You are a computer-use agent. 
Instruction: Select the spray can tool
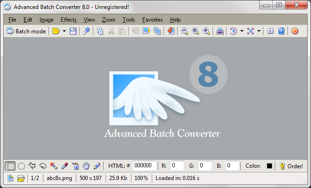(75, 166)
